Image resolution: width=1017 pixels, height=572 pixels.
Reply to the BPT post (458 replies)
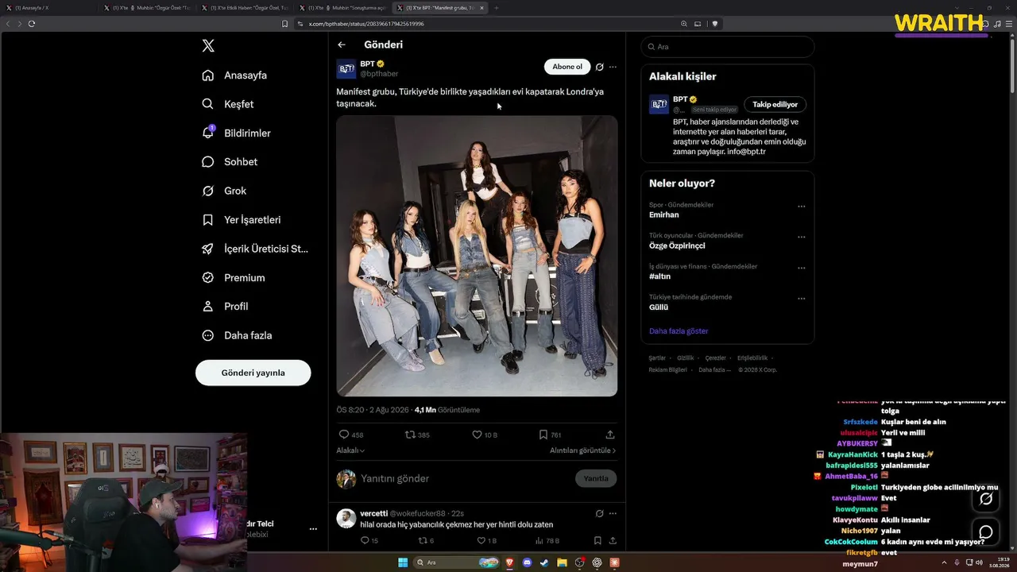pyautogui.click(x=350, y=435)
